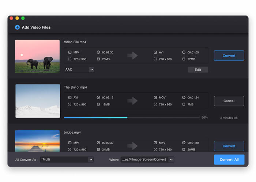Click the Edit button for Video File.mp4
The height and width of the screenshot is (182, 256).
click(x=198, y=70)
